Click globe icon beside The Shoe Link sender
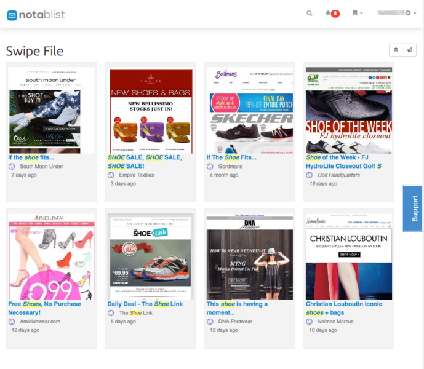The width and height of the screenshot is (424, 369). pyautogui.click(x=111, y=313)
